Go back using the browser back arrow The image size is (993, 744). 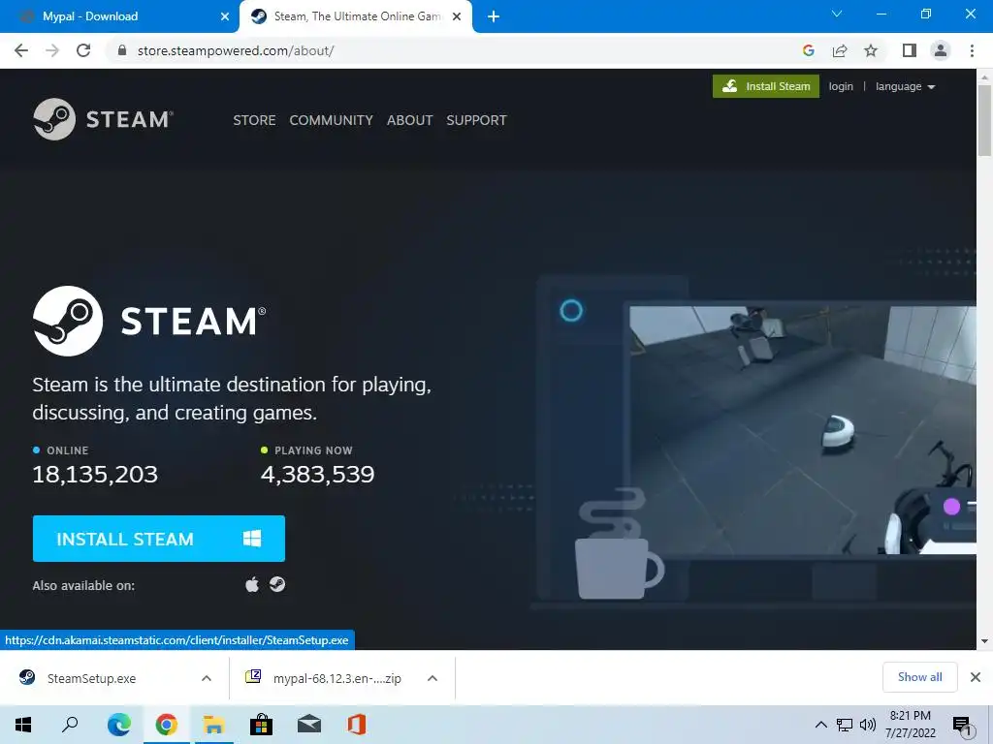tap(21, 50)
